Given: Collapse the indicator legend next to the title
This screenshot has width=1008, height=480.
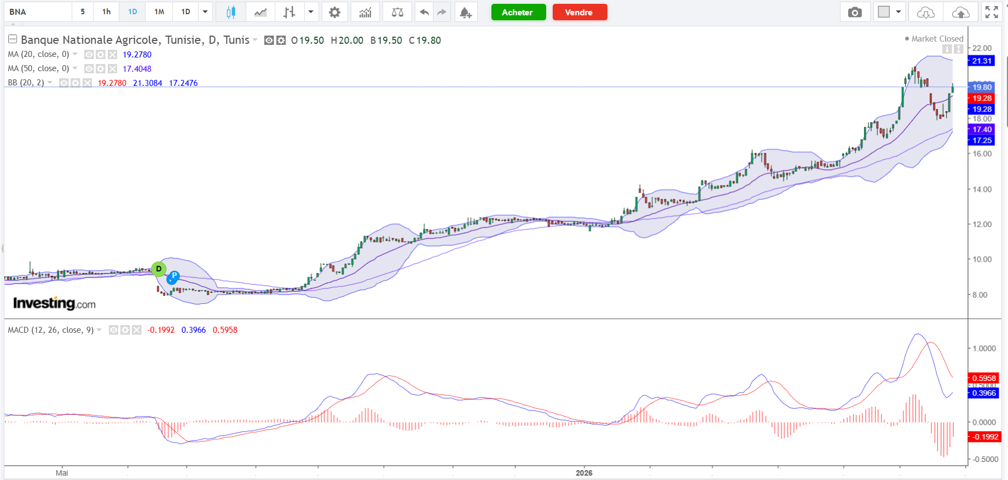Looking at the screenshot, I should [13, 39].
